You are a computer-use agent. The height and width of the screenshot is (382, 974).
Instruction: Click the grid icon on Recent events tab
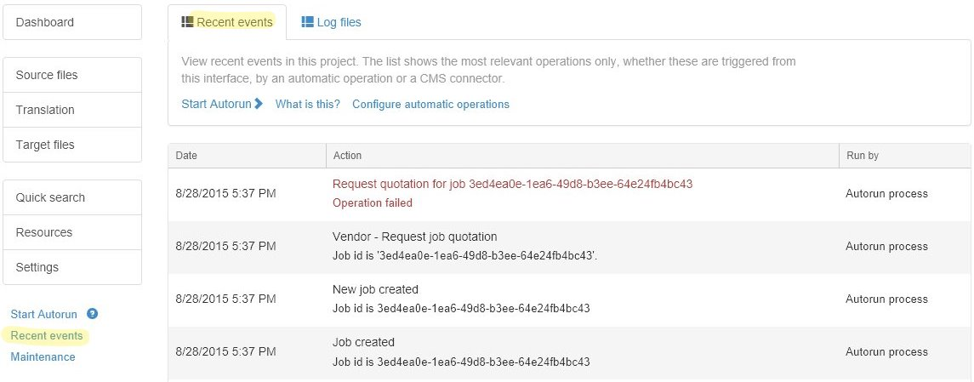tap(187, 22)
